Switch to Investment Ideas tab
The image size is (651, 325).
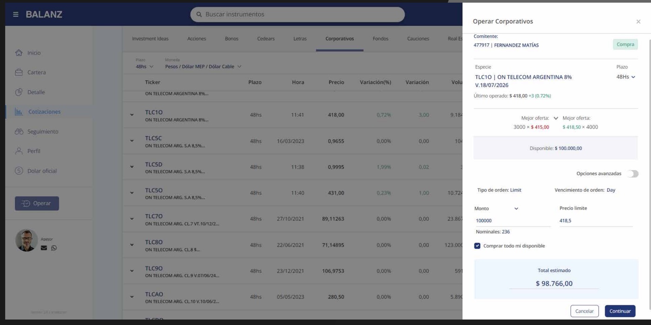[150, 39]
